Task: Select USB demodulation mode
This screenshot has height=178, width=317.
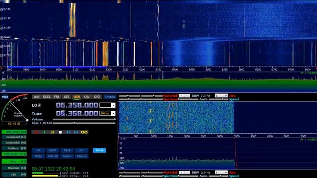Action: (77, 97)
